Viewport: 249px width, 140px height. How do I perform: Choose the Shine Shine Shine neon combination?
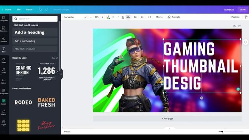[x=23, y=125]
